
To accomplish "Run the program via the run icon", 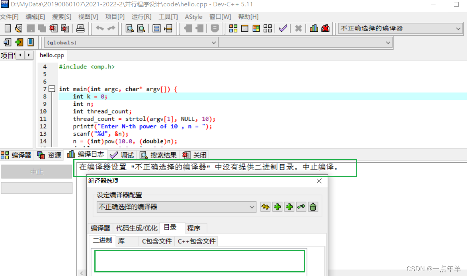I will tap(244, 28).
